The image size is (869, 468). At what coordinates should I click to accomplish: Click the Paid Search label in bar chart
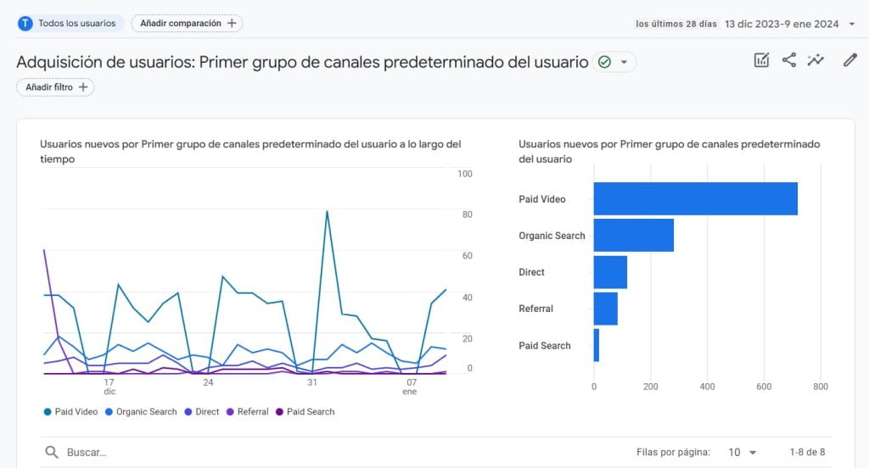tap(545, 346)
